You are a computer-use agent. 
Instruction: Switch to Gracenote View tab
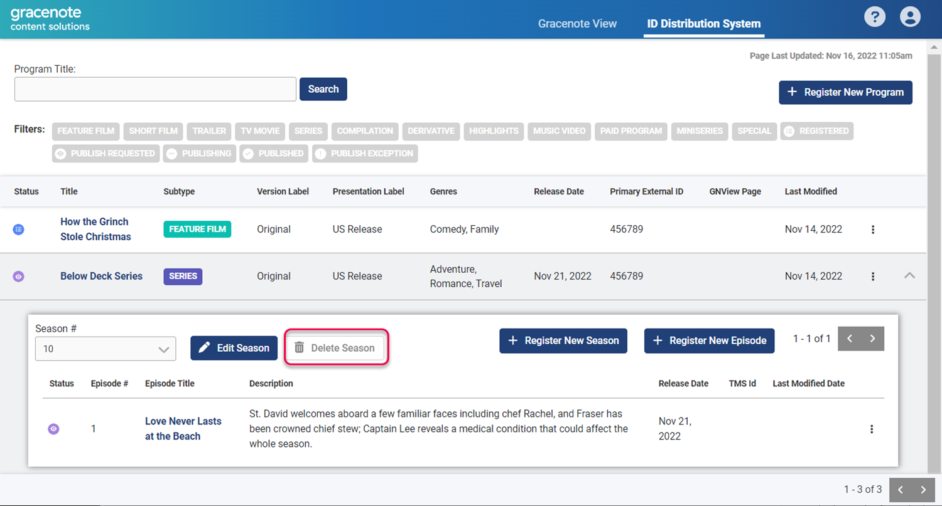click(x=577, y=24)
